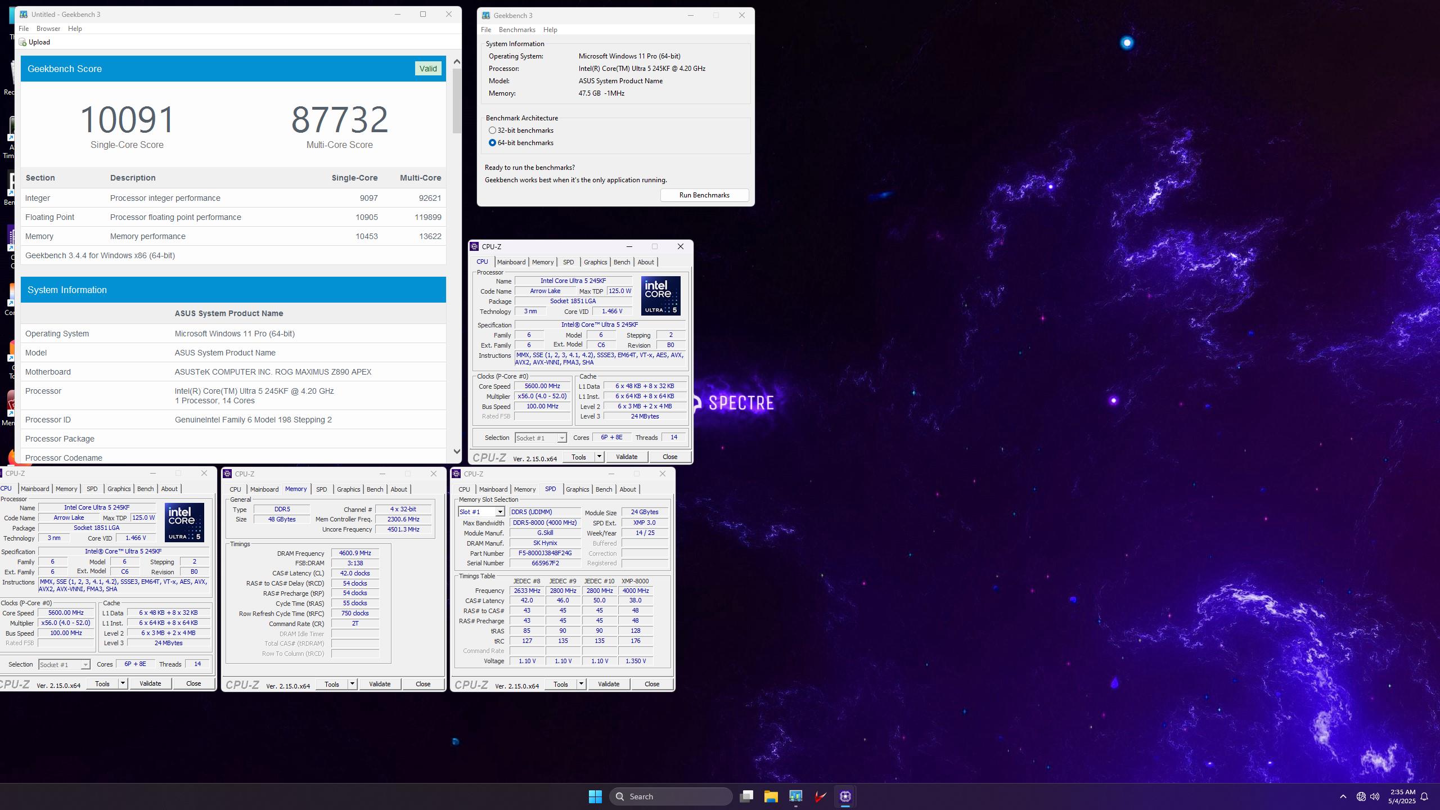Screen dimensions: 1440x810
Task: Switch to About tab in SPD CPU-Z
Action: click(628, 489)
